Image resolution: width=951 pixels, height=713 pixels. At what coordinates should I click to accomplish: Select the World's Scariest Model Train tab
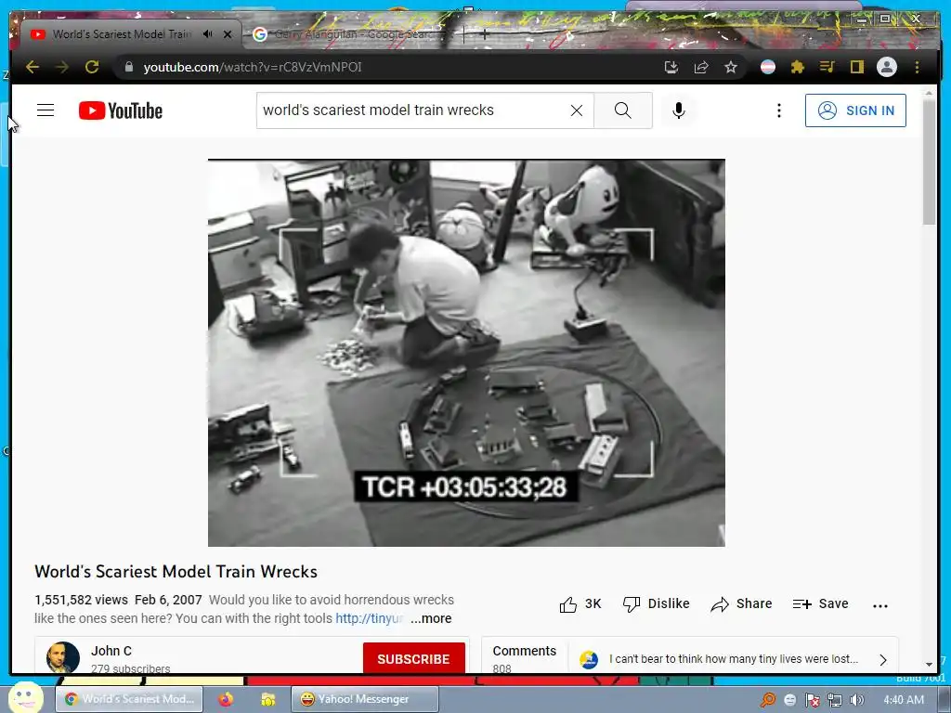(x=122, y=34)
